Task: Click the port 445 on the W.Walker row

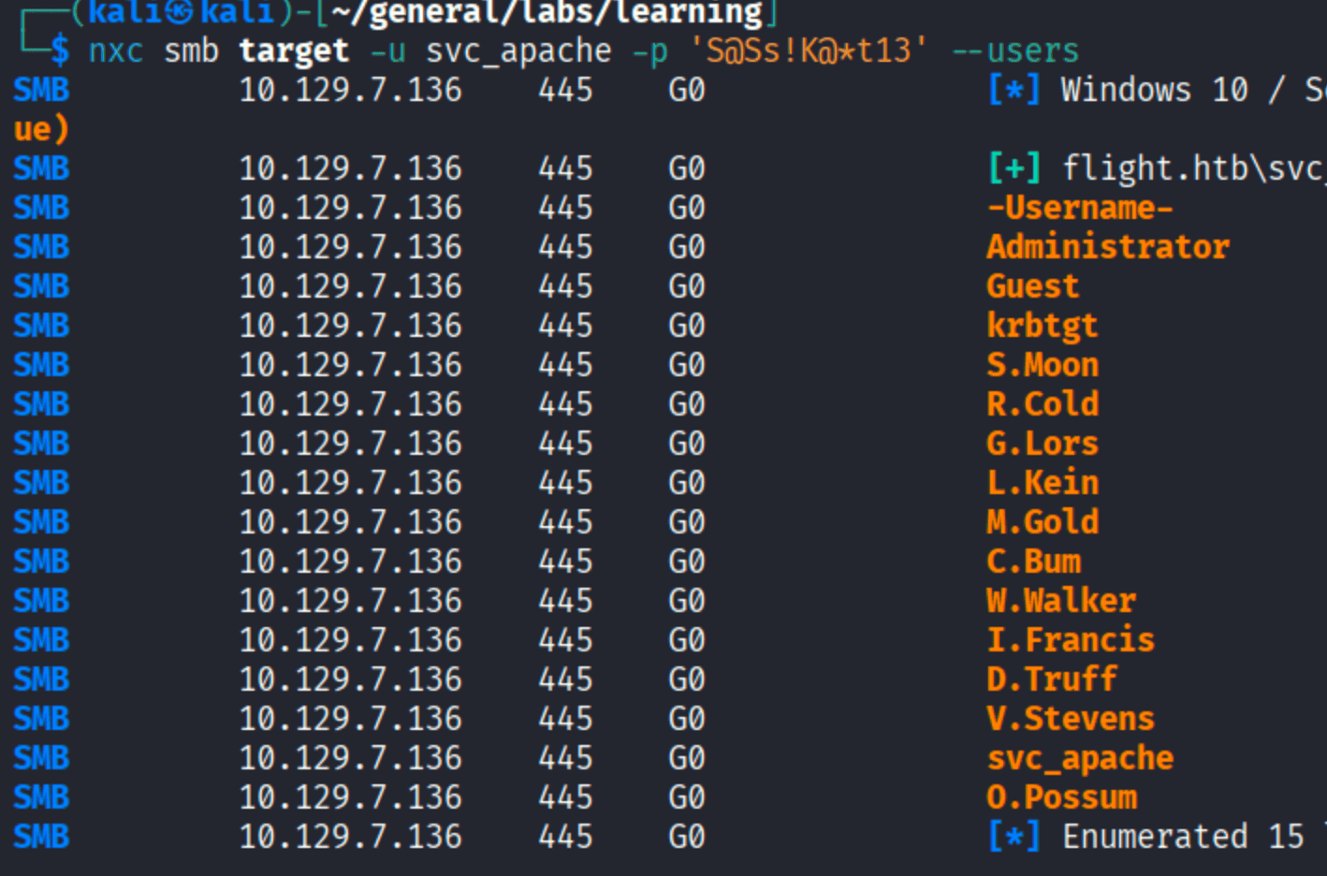Action: tap(565, 601)
